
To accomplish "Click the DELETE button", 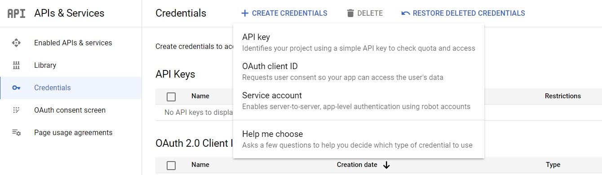I will coord(365,13).
